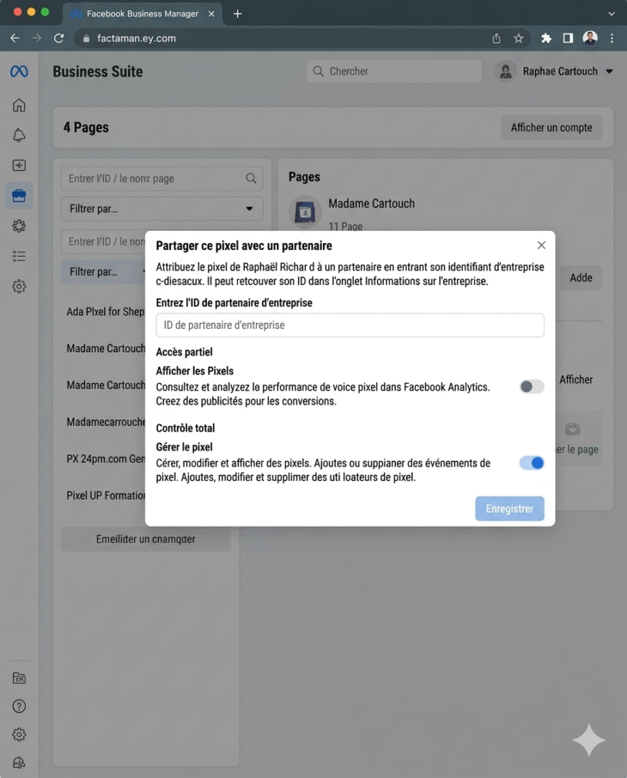
Task: Open a new browser tab
Action: (x=237, y=14)
